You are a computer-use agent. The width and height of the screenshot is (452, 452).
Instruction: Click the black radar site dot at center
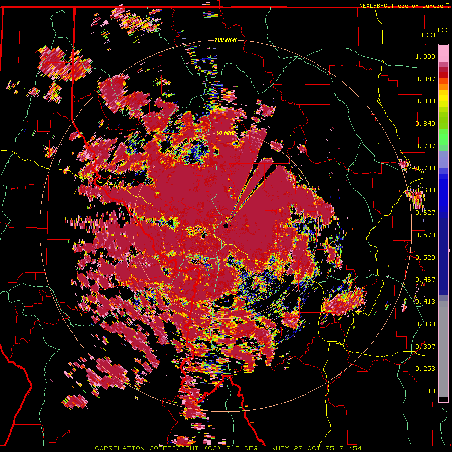(x=226, y=225)
